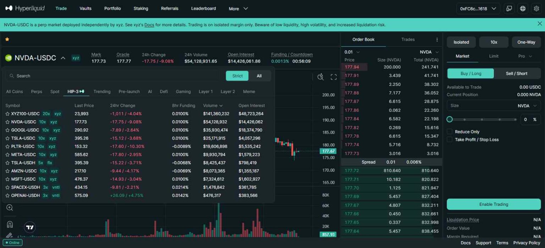The width and height of the screenshot is (545, 248).
Task: Switch to the Trades tab
Action: pyautogui.click(x=408, y=39)
